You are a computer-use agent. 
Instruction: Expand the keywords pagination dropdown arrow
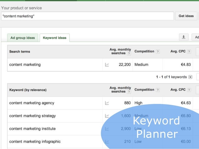(x=190, y=77)
